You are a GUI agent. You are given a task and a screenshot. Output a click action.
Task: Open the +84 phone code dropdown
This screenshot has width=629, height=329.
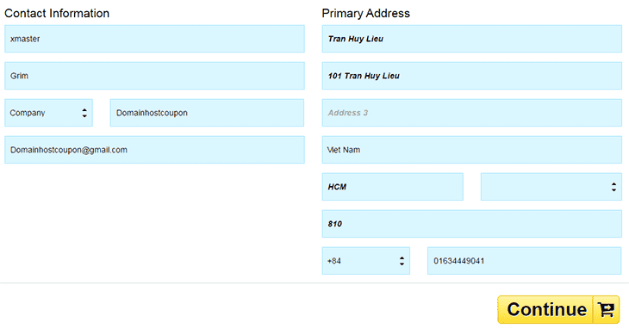pos(366,261)
